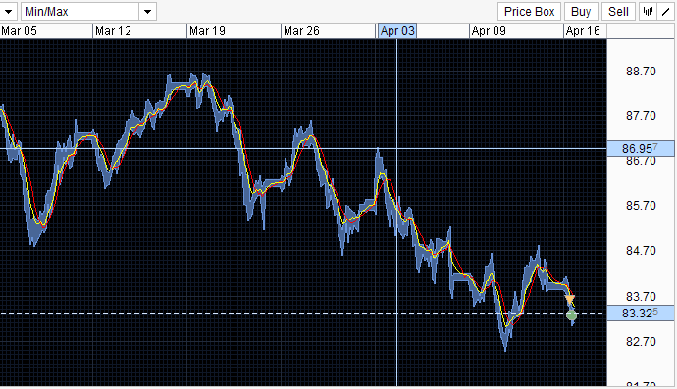This screenshot has height=389, width=677.
Task: Open the Price Box
Action: click(529, 11)
